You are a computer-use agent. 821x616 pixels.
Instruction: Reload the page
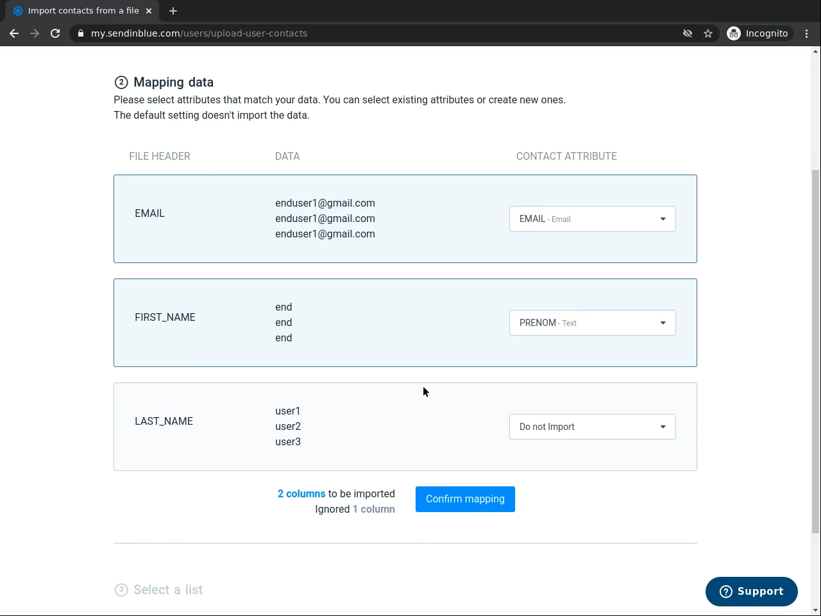click(55, 33)
